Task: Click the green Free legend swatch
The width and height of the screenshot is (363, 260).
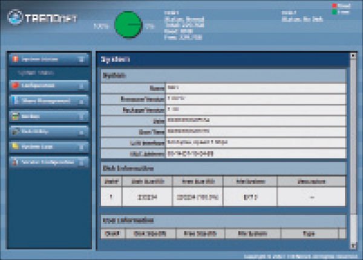Action: click(x=333, y=12)
